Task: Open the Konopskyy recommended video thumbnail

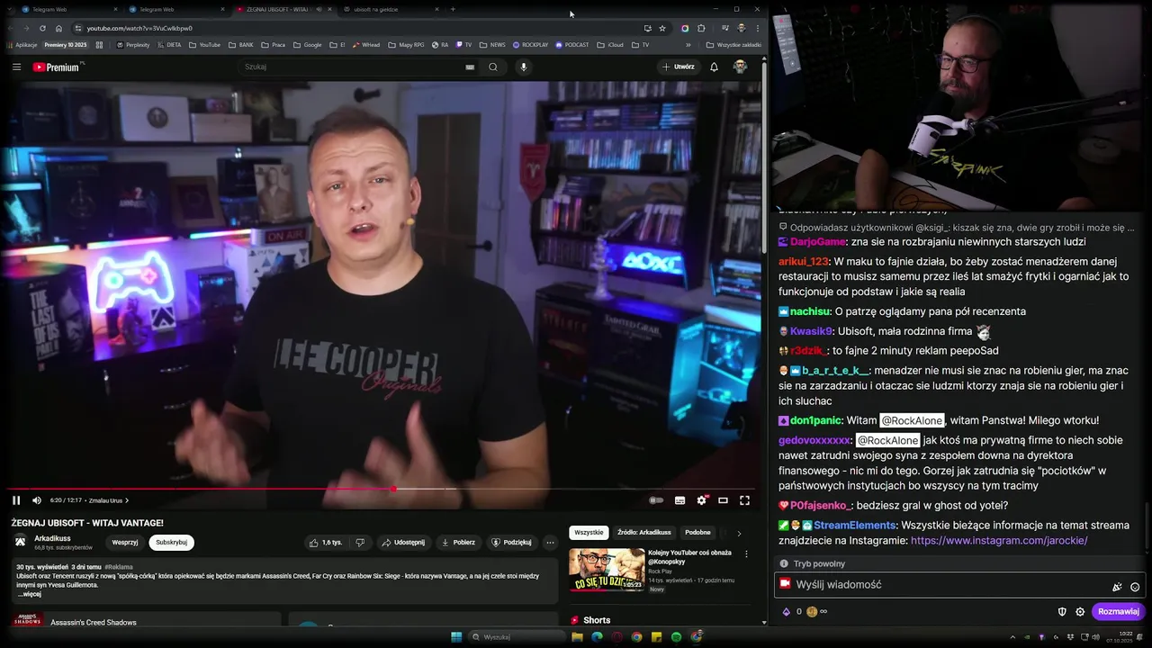Action: coord(607,570)
